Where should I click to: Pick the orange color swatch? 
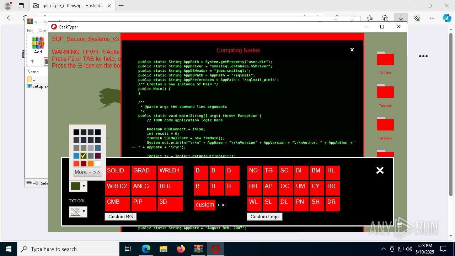(x=91, y=164)
